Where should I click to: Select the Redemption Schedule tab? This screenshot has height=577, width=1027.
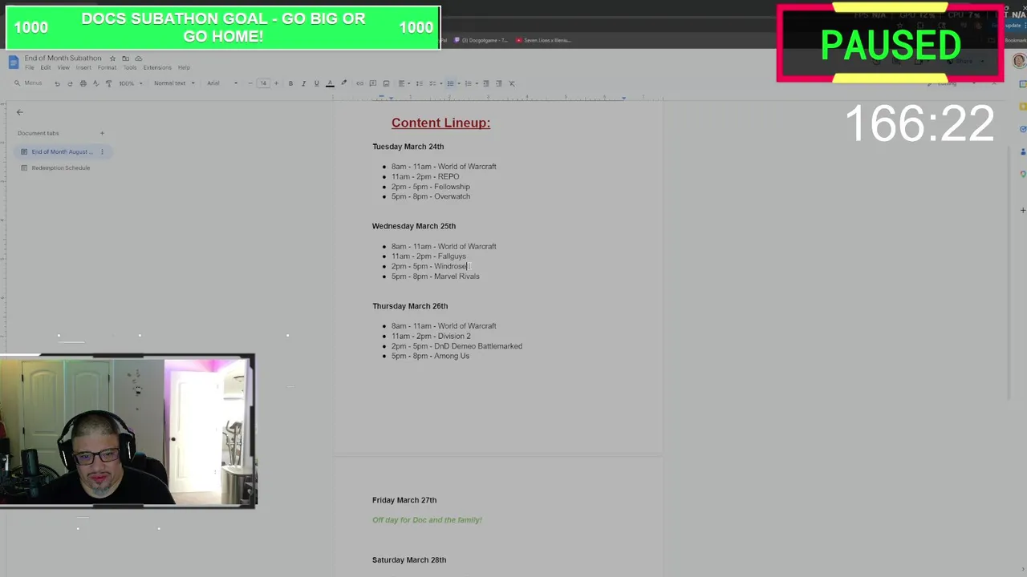(61, 167)
